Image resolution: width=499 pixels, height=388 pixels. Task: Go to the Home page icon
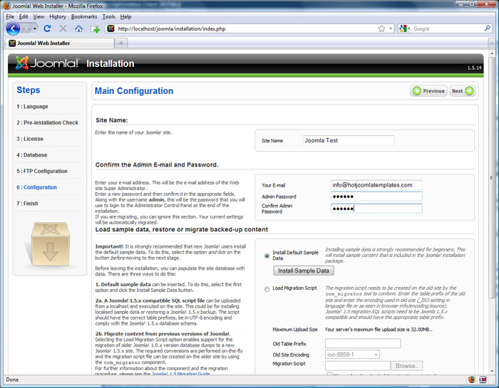[78, 28]
